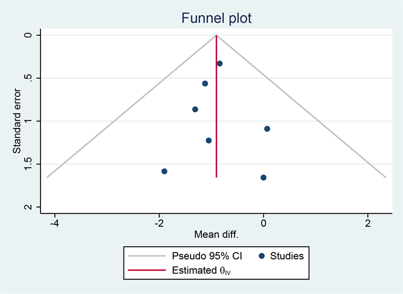Click the "Standard error" y-axis label
Image resolution: width=403 pixels, height=294 pixels.
[17, 121]
